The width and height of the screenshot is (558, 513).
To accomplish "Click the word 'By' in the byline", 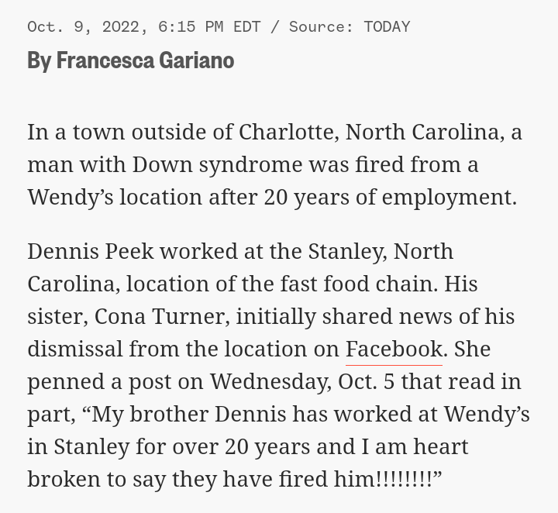I will (x=39, y=60).
